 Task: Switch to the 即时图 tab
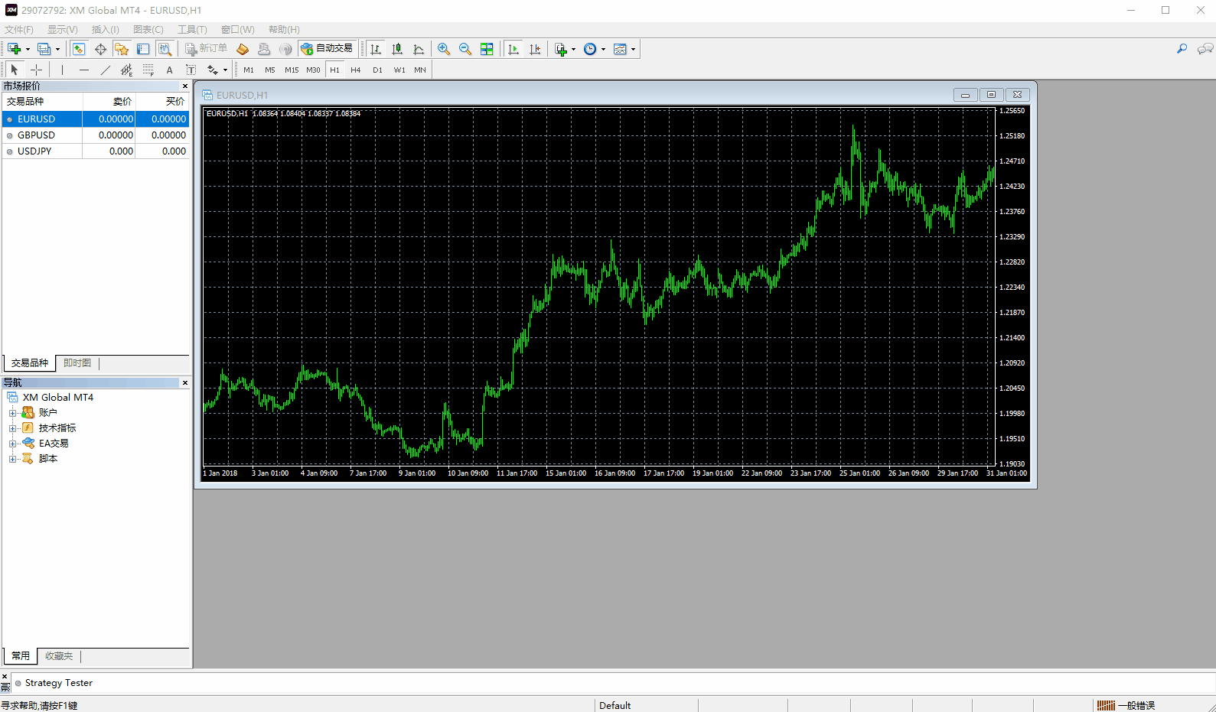pyautogui.click(x=77, y=363)
